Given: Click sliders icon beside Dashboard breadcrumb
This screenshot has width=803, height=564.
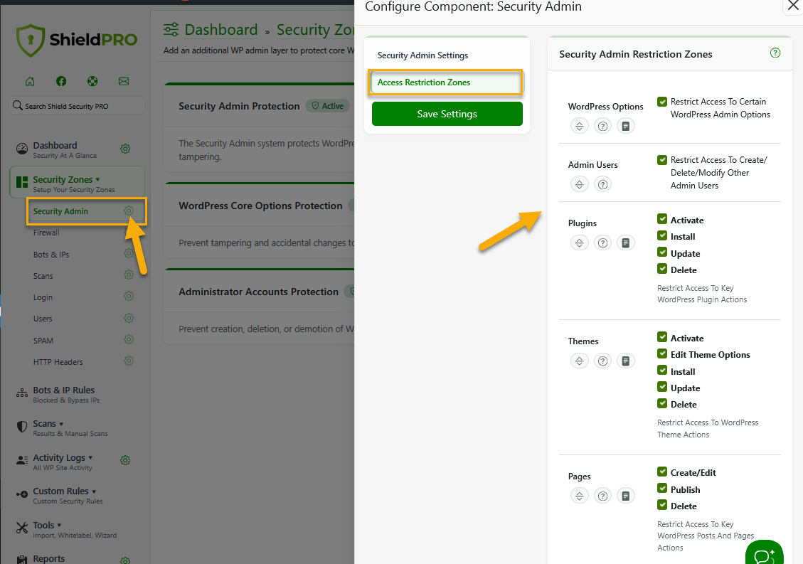Looking at the screenshot, I should point(171,29).
